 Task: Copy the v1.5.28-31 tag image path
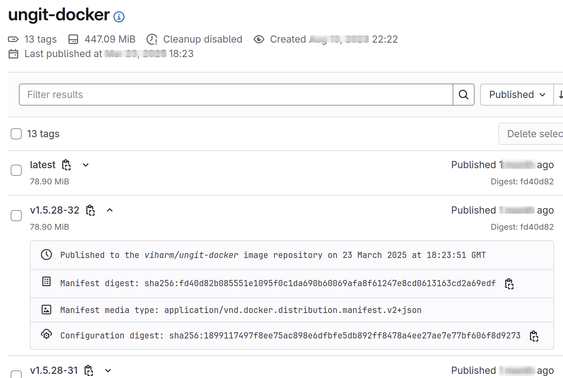[89, 370]
